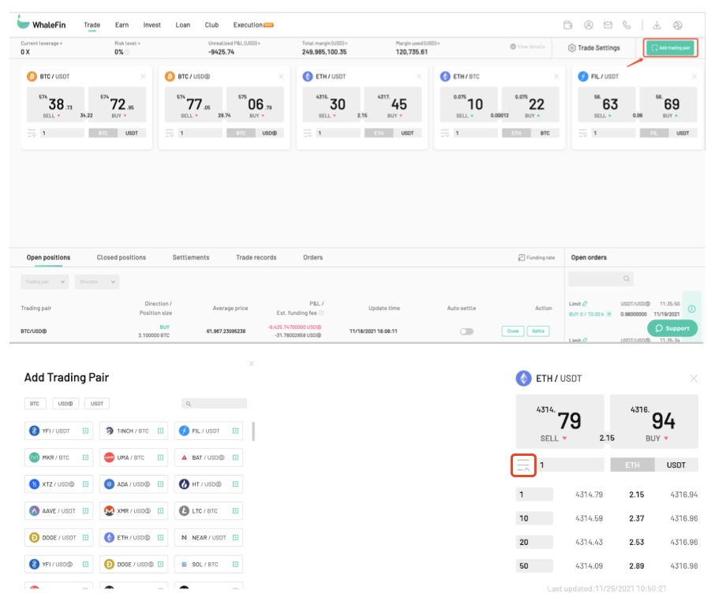Screen dimensions: 715x601
Task: Close the Add Trading Pair dialog
Action: [251, 364]
